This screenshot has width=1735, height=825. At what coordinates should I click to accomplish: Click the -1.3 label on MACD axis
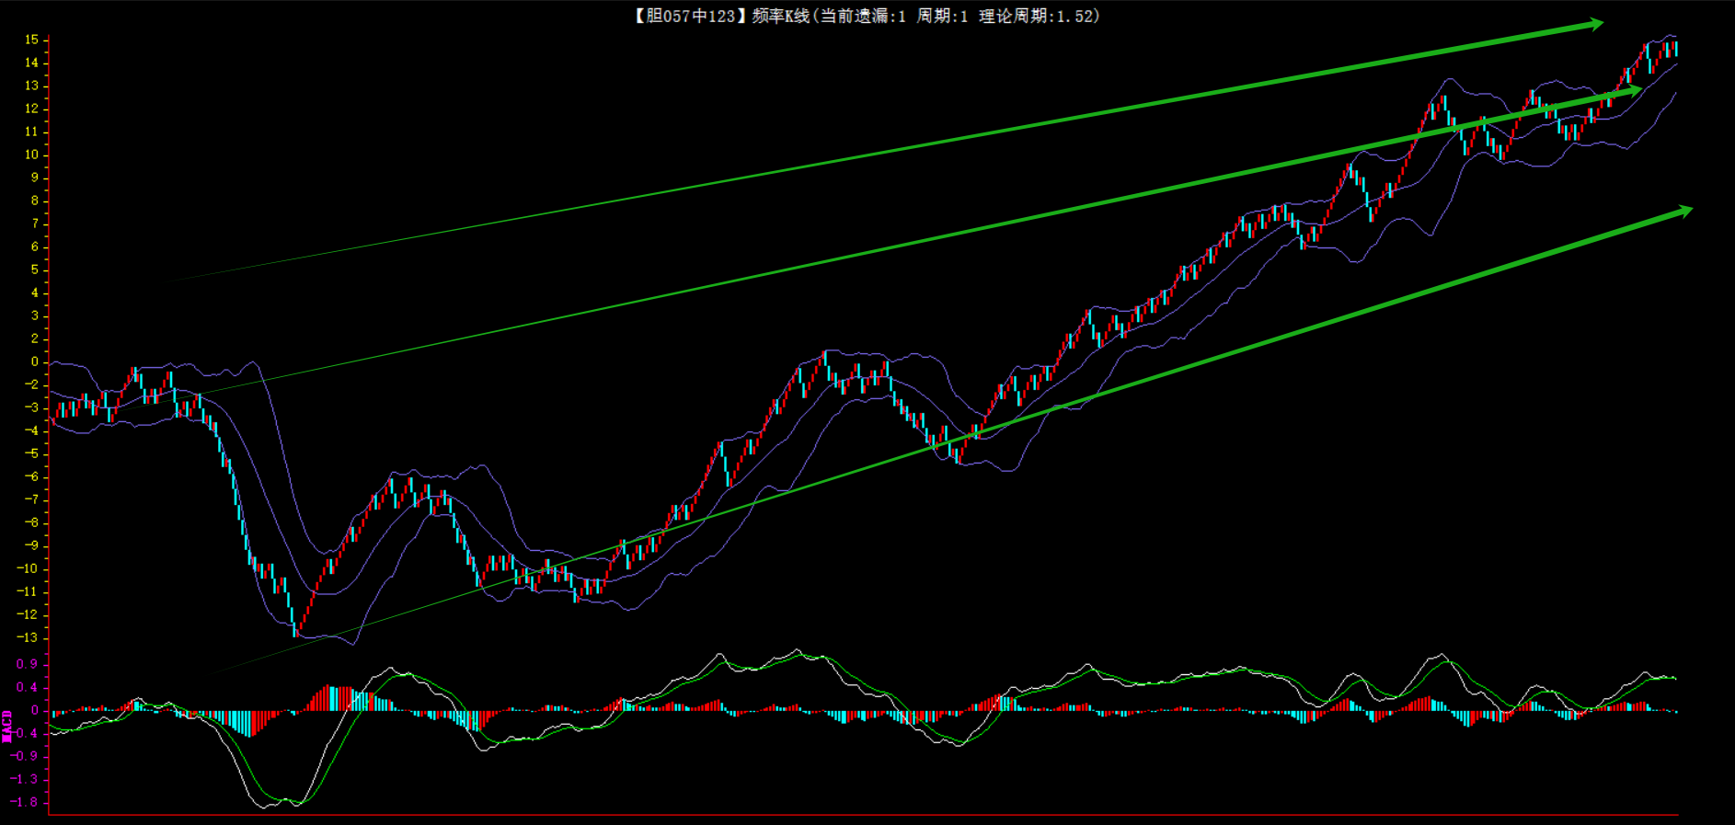pos(24,779)
